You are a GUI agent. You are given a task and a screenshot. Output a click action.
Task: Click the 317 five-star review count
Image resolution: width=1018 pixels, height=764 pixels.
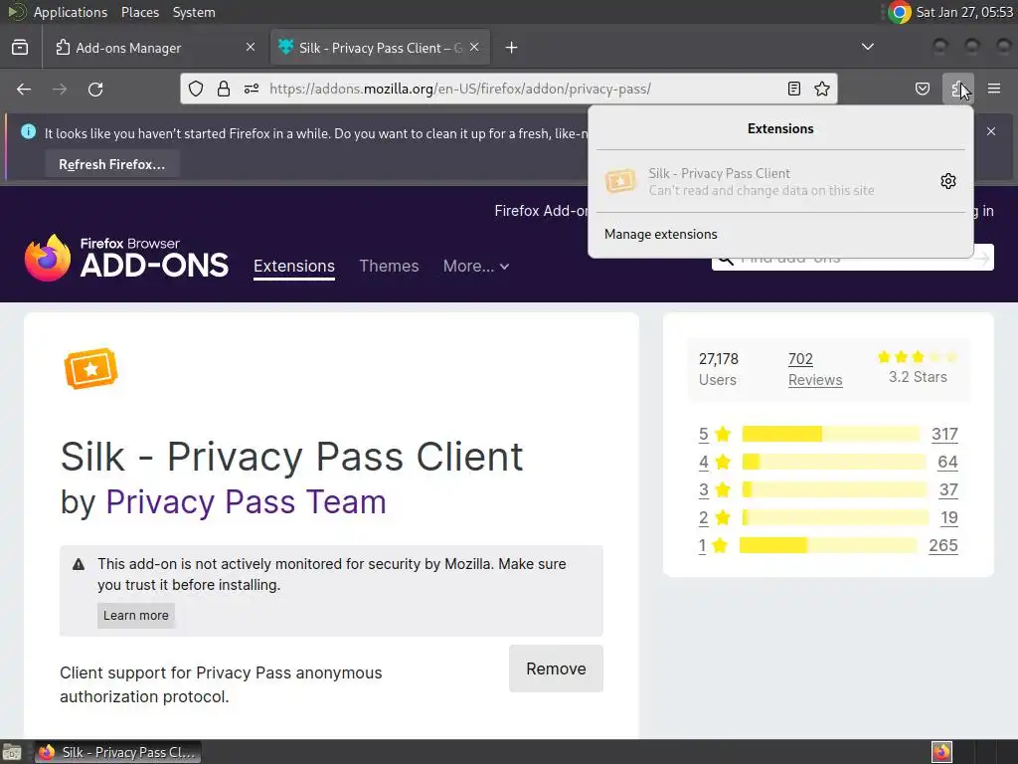click(x=944, y=434)
